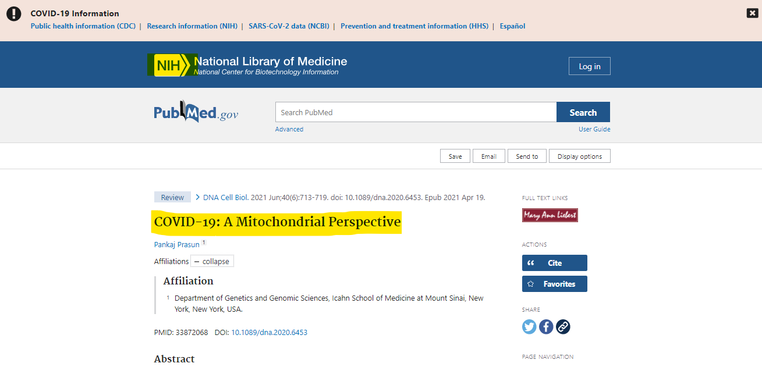Click the FULL TEXT LINKS label
Image resolution: width=762 pixels, height=367 pixels.
[545, 198]
